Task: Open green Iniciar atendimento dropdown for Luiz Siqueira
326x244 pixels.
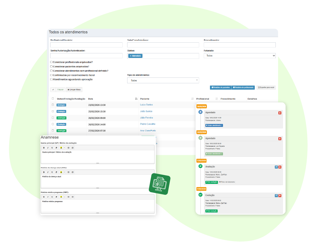Action: 214,154
